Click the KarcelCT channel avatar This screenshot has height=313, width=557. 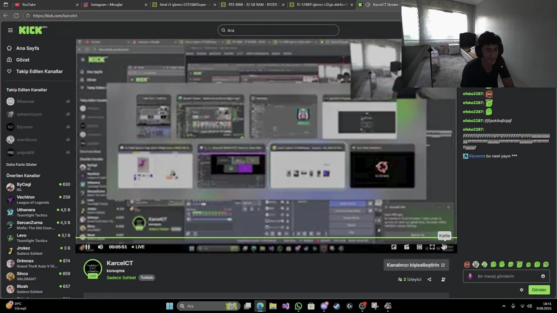[x=93, y=269]
